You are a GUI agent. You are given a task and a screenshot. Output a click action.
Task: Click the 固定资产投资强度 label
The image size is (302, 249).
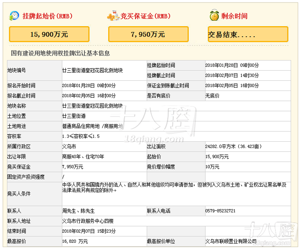26,177
